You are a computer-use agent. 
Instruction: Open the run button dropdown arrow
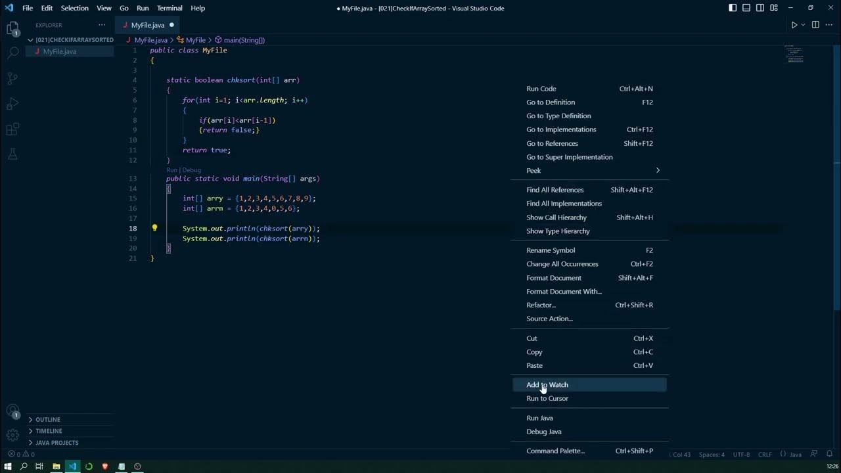(x=803, y=25)
